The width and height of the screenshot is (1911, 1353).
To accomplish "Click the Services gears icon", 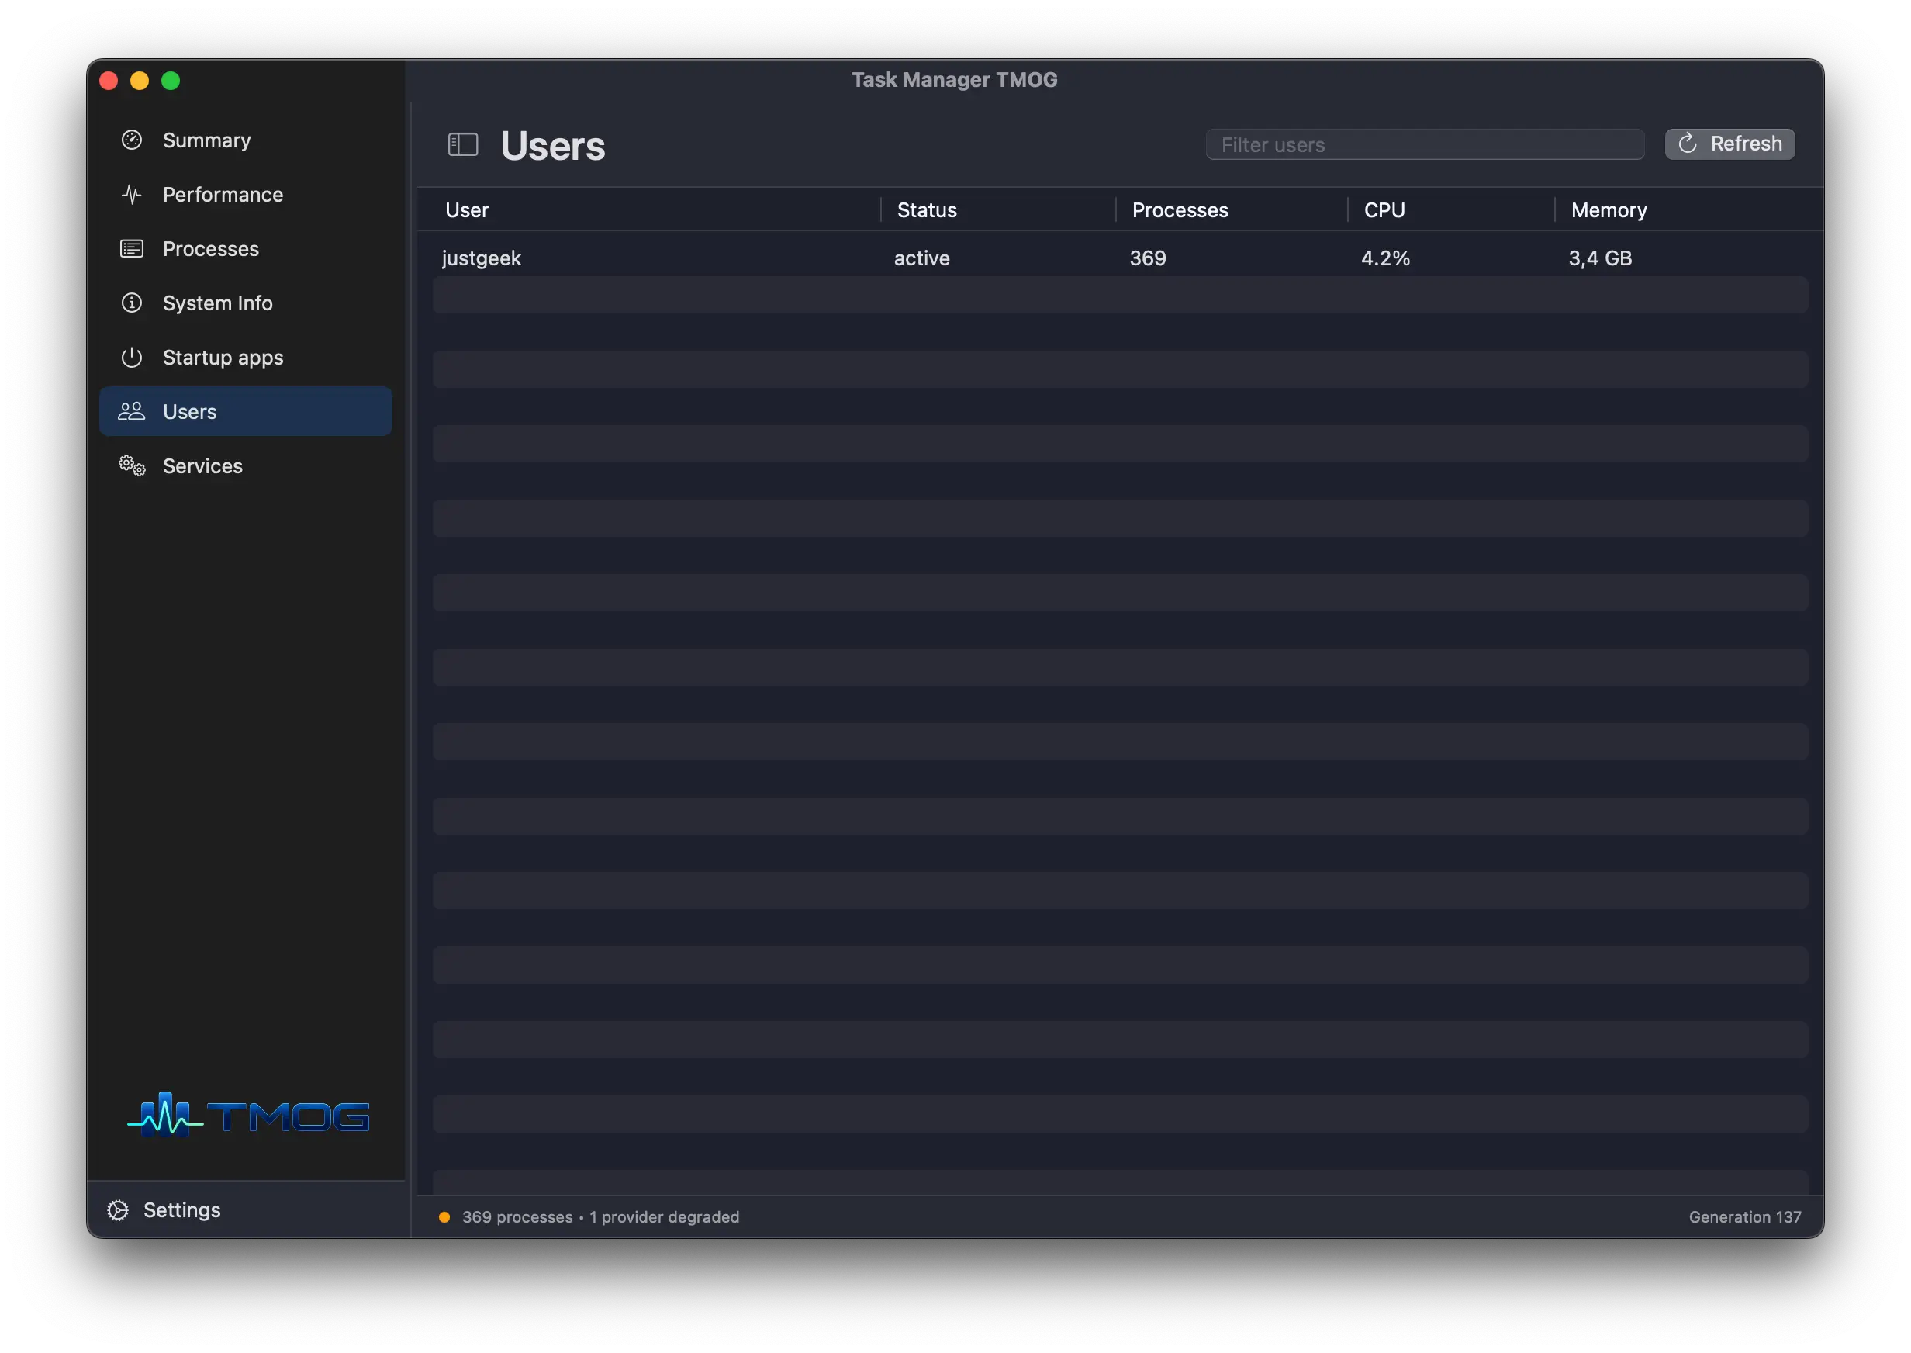I will (132, 465).
